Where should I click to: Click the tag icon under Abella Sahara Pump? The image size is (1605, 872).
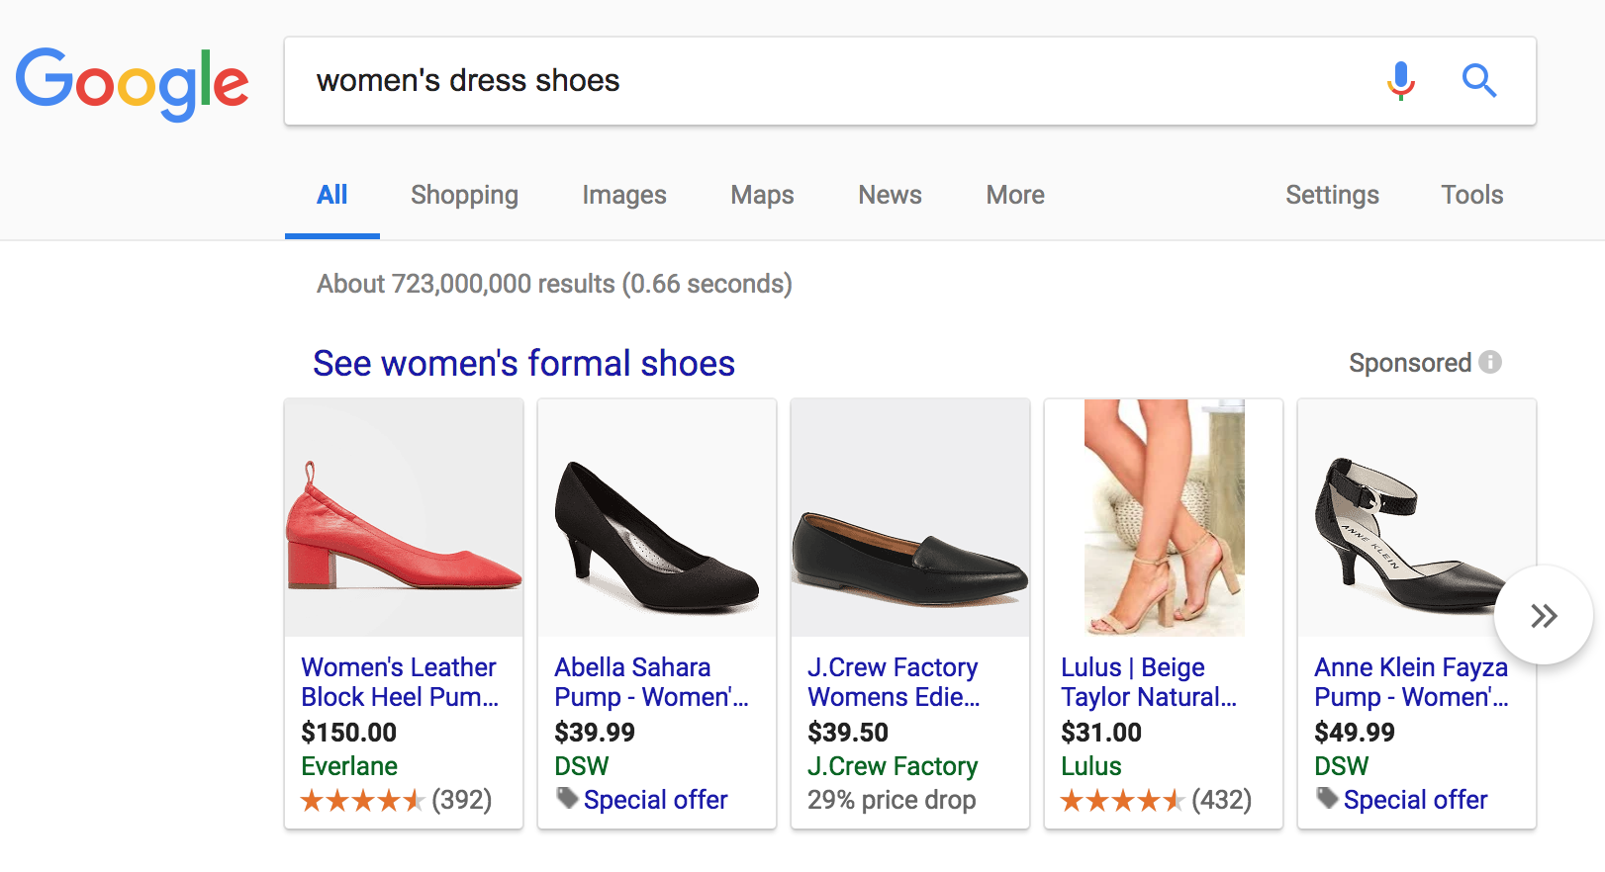click(567, 798)
